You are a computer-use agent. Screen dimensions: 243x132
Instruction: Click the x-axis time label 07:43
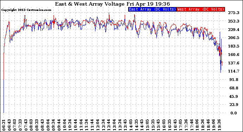(26, 125)
